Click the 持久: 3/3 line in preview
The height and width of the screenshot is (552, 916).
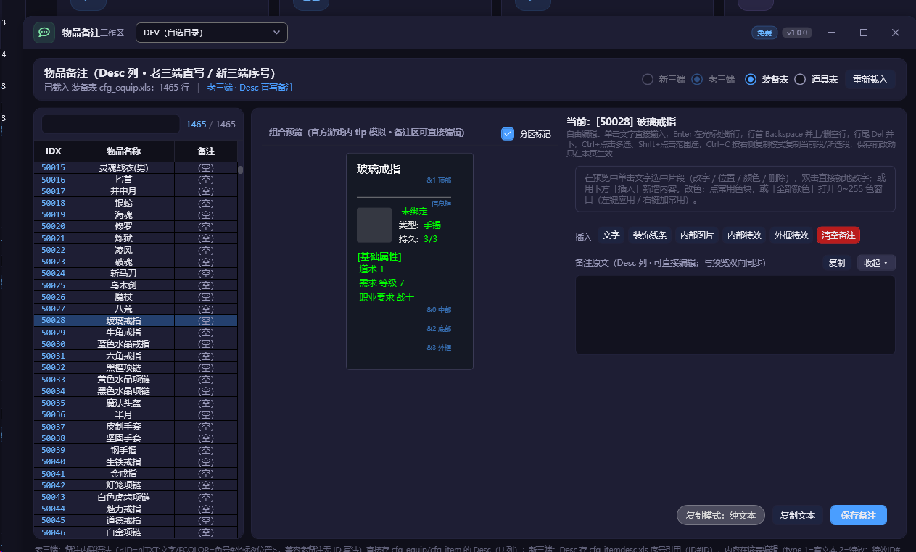point(418,238)
